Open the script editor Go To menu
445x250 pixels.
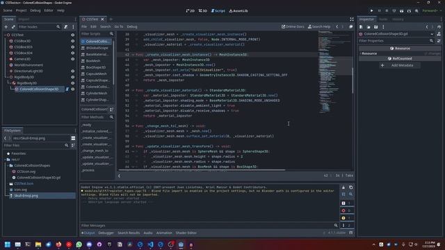click(119, 26)
